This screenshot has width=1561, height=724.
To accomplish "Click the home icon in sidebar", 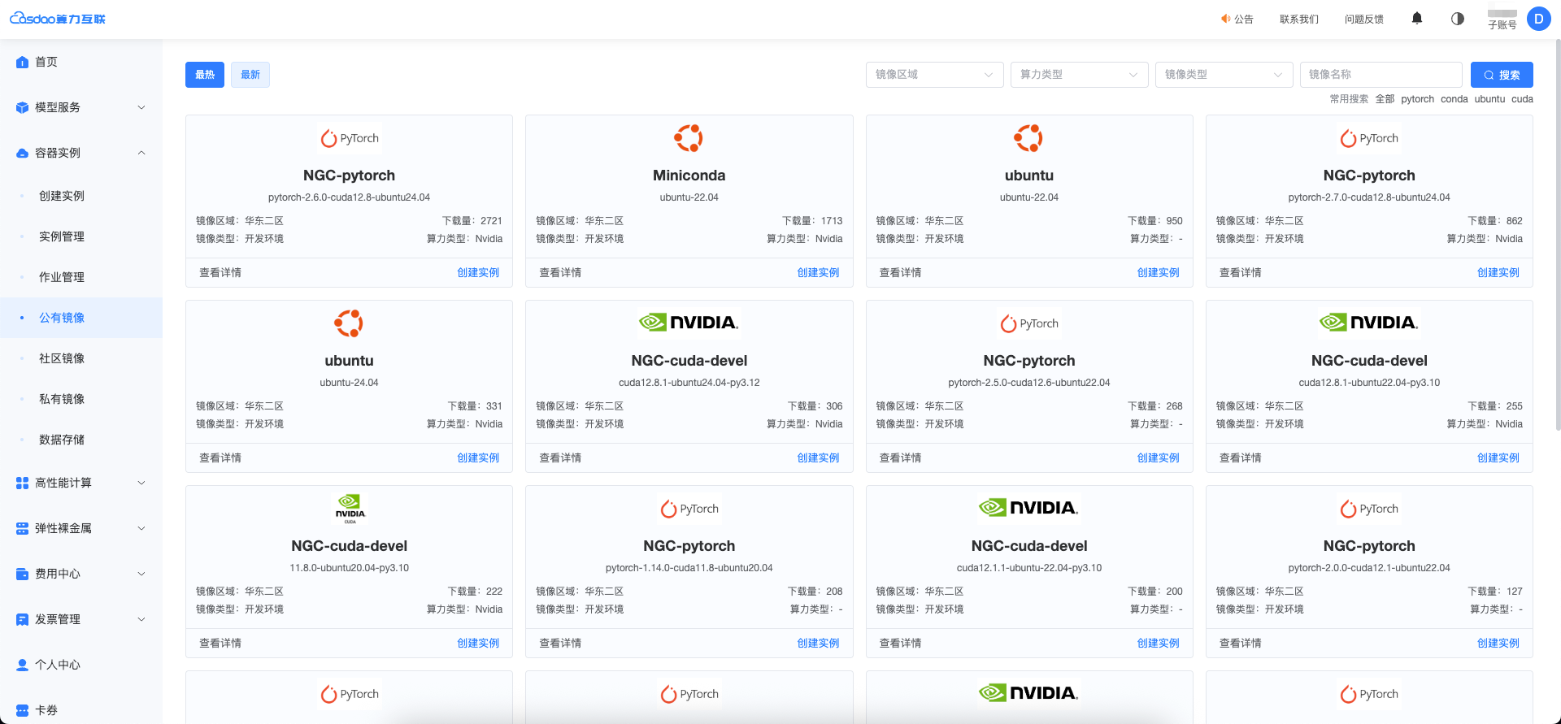I will [22, 62].
